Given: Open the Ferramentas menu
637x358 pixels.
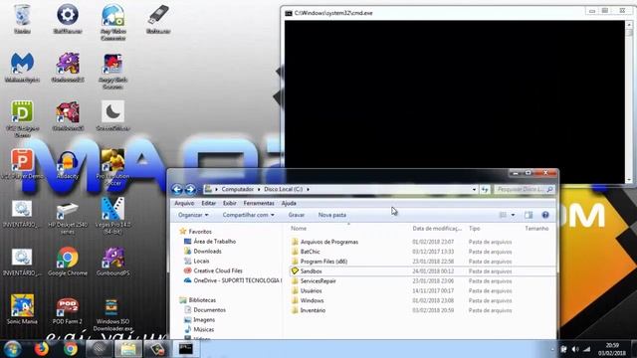Looking at the screenshot, I should [259, 203].
